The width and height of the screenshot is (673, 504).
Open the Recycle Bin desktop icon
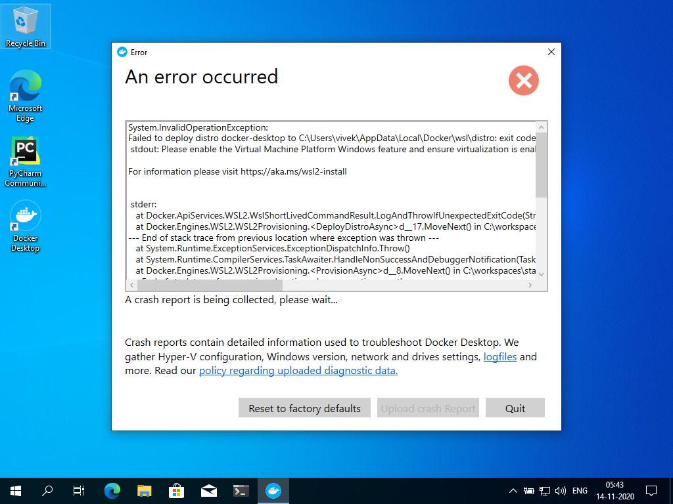click(x=26, y=26)
